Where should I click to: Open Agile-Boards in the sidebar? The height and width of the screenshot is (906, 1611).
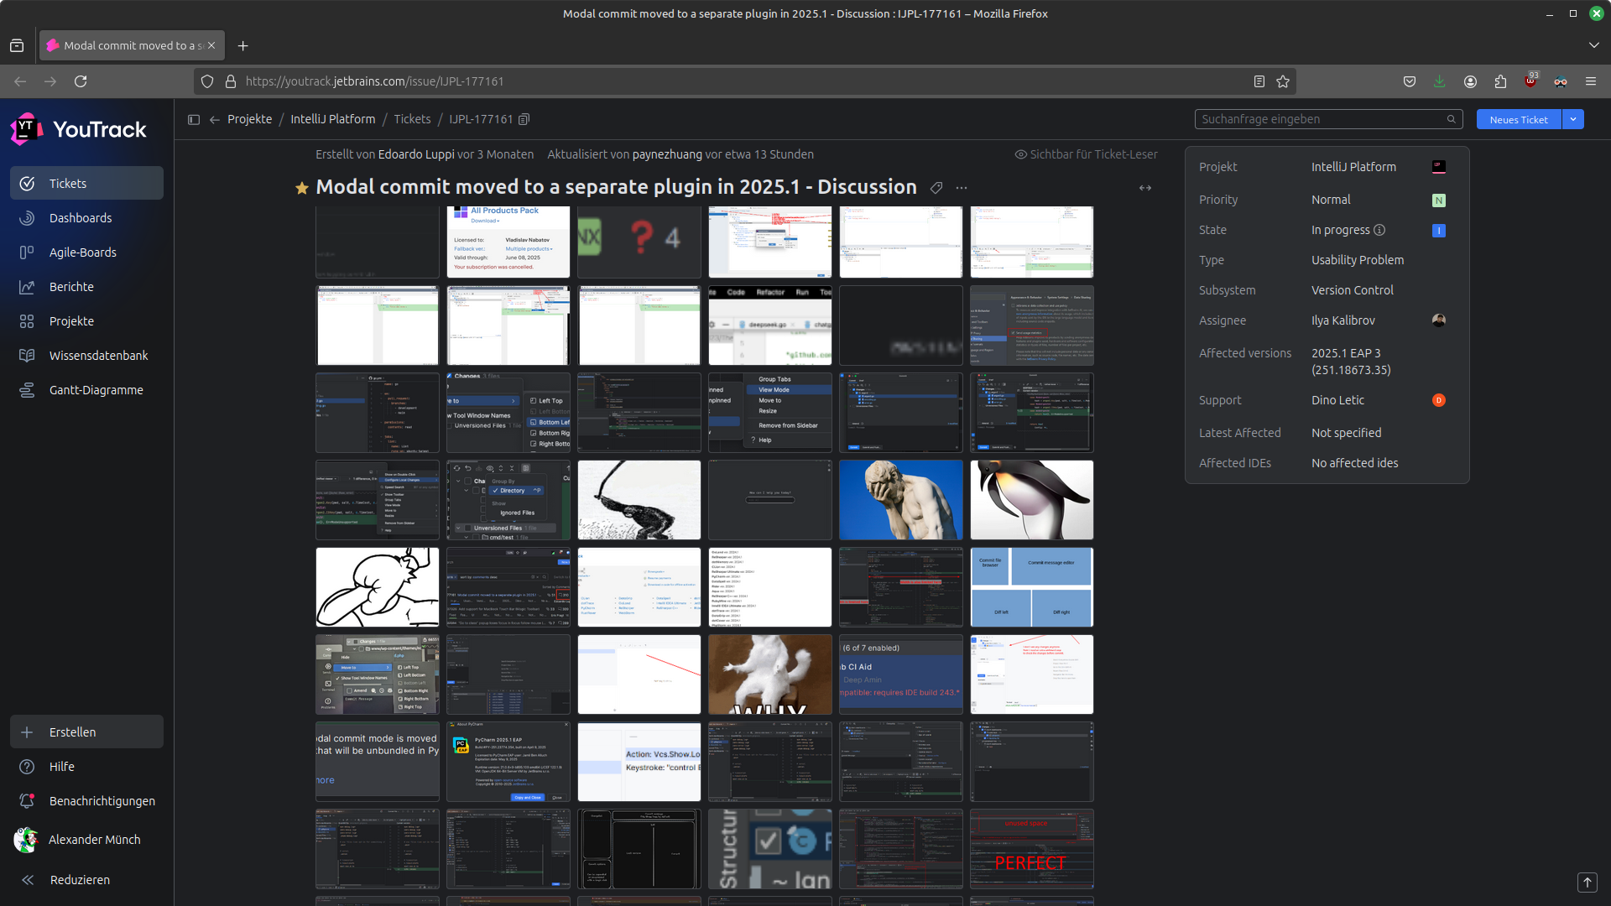pyautogui.click(x=86, y=252)
